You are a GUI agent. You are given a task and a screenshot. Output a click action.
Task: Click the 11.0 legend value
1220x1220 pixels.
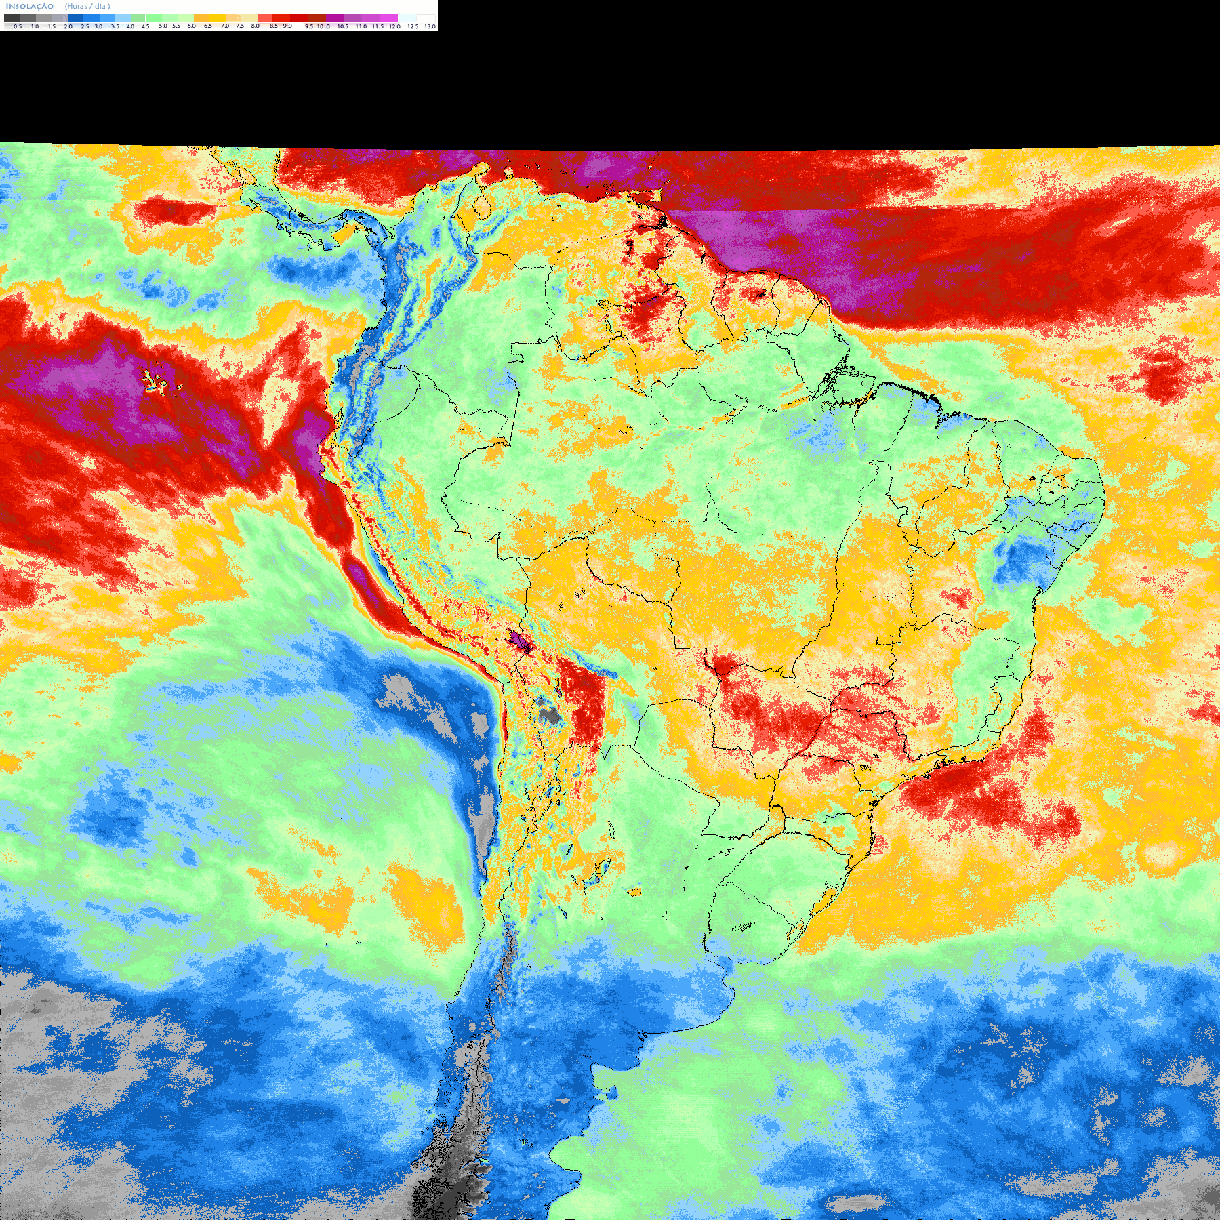click(x=361, y=26)
